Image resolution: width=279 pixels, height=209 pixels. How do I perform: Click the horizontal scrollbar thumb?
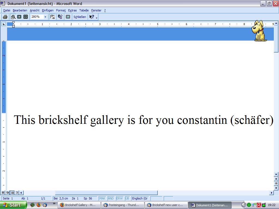pyautogui.click(x=106, y=193)
